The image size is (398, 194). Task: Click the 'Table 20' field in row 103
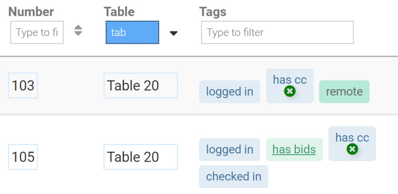(x=140, y=85)
